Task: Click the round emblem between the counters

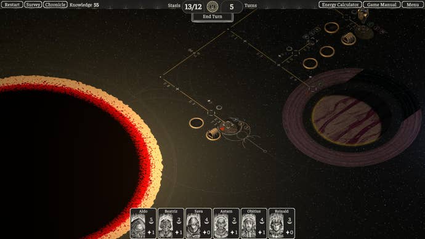Action: [x=212, y=7]
